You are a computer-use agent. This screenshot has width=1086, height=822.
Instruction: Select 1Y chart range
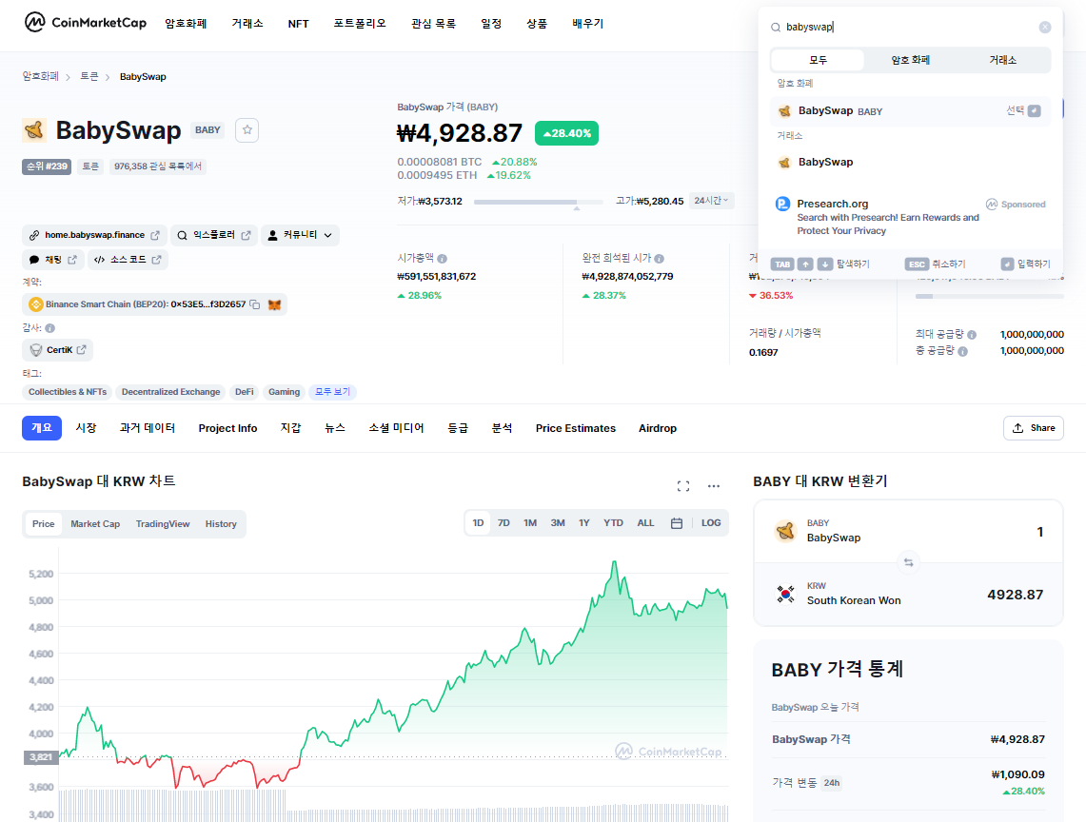583,523
